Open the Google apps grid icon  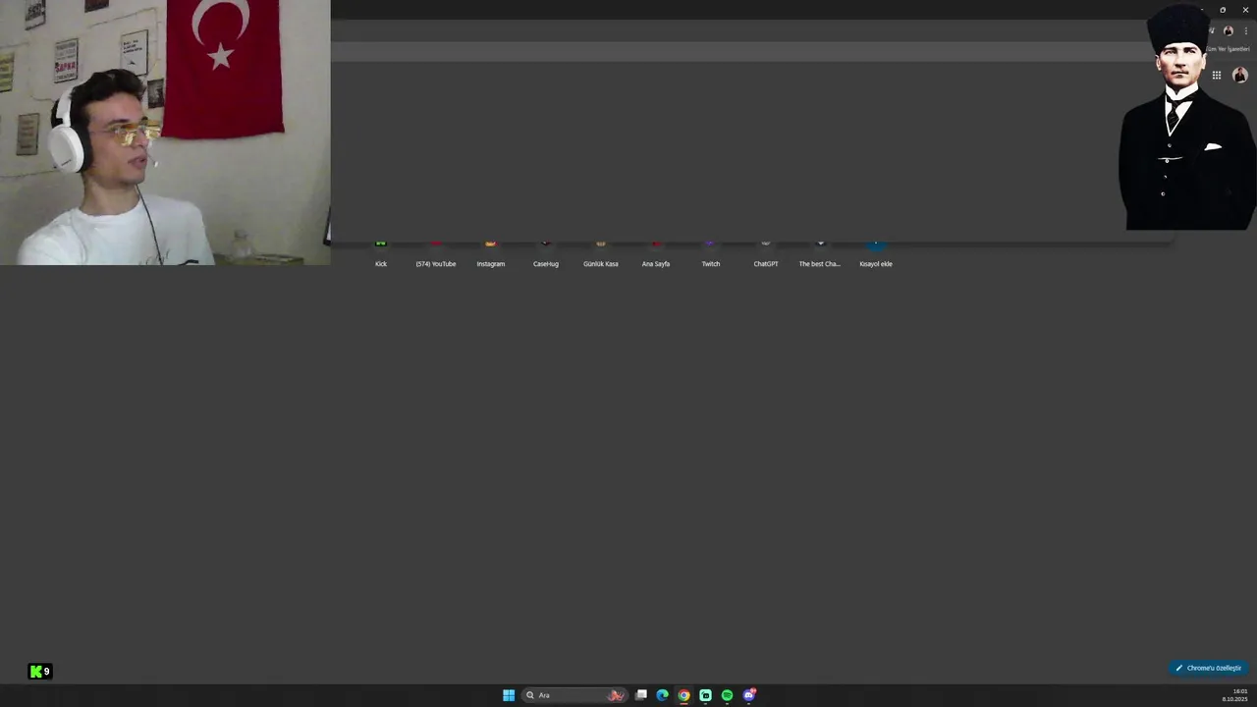pyautogui.click(x=1217, y=75)
